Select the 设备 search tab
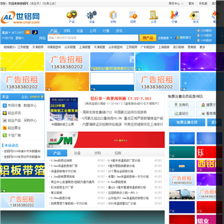Viewport: 224px width, 224px height. (80, 31)
